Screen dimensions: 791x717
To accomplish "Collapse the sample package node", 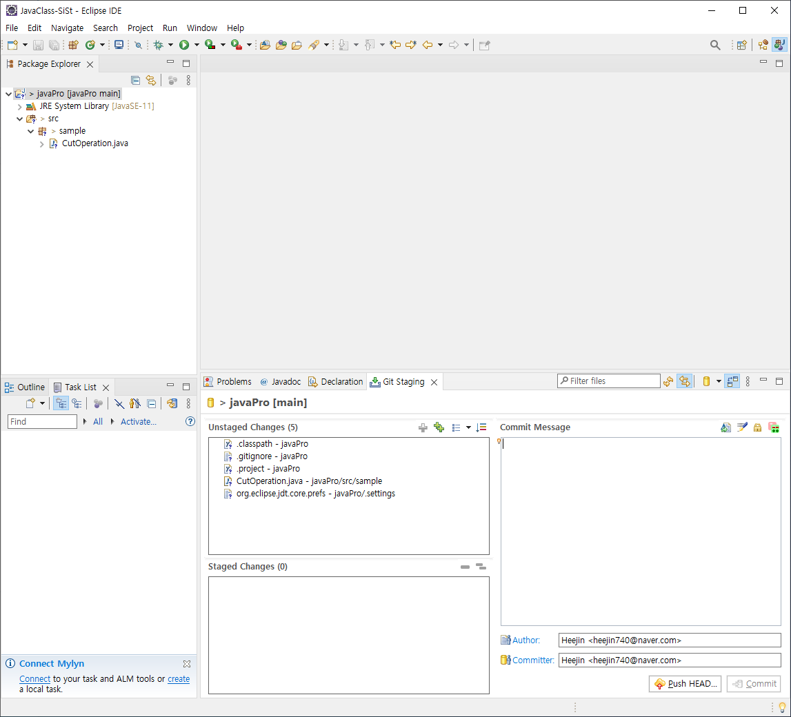I will 31,131.
